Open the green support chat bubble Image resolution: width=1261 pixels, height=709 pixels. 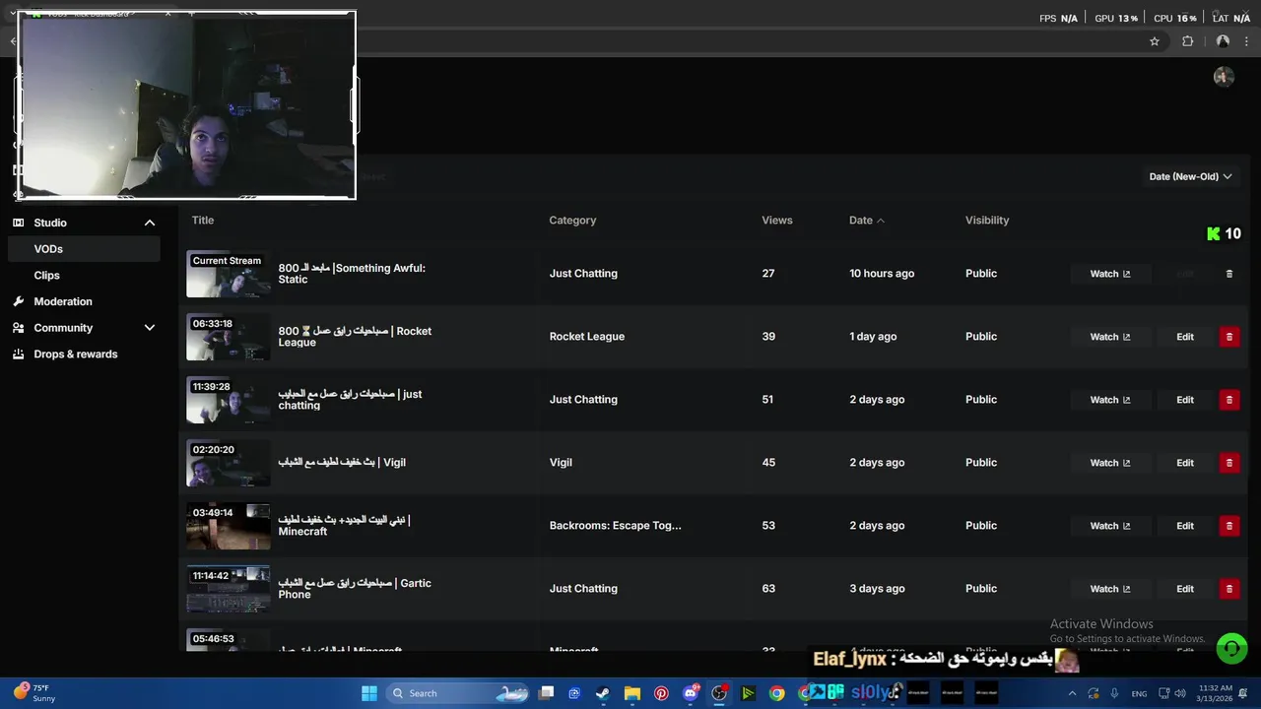click(x=1230, y=648)
